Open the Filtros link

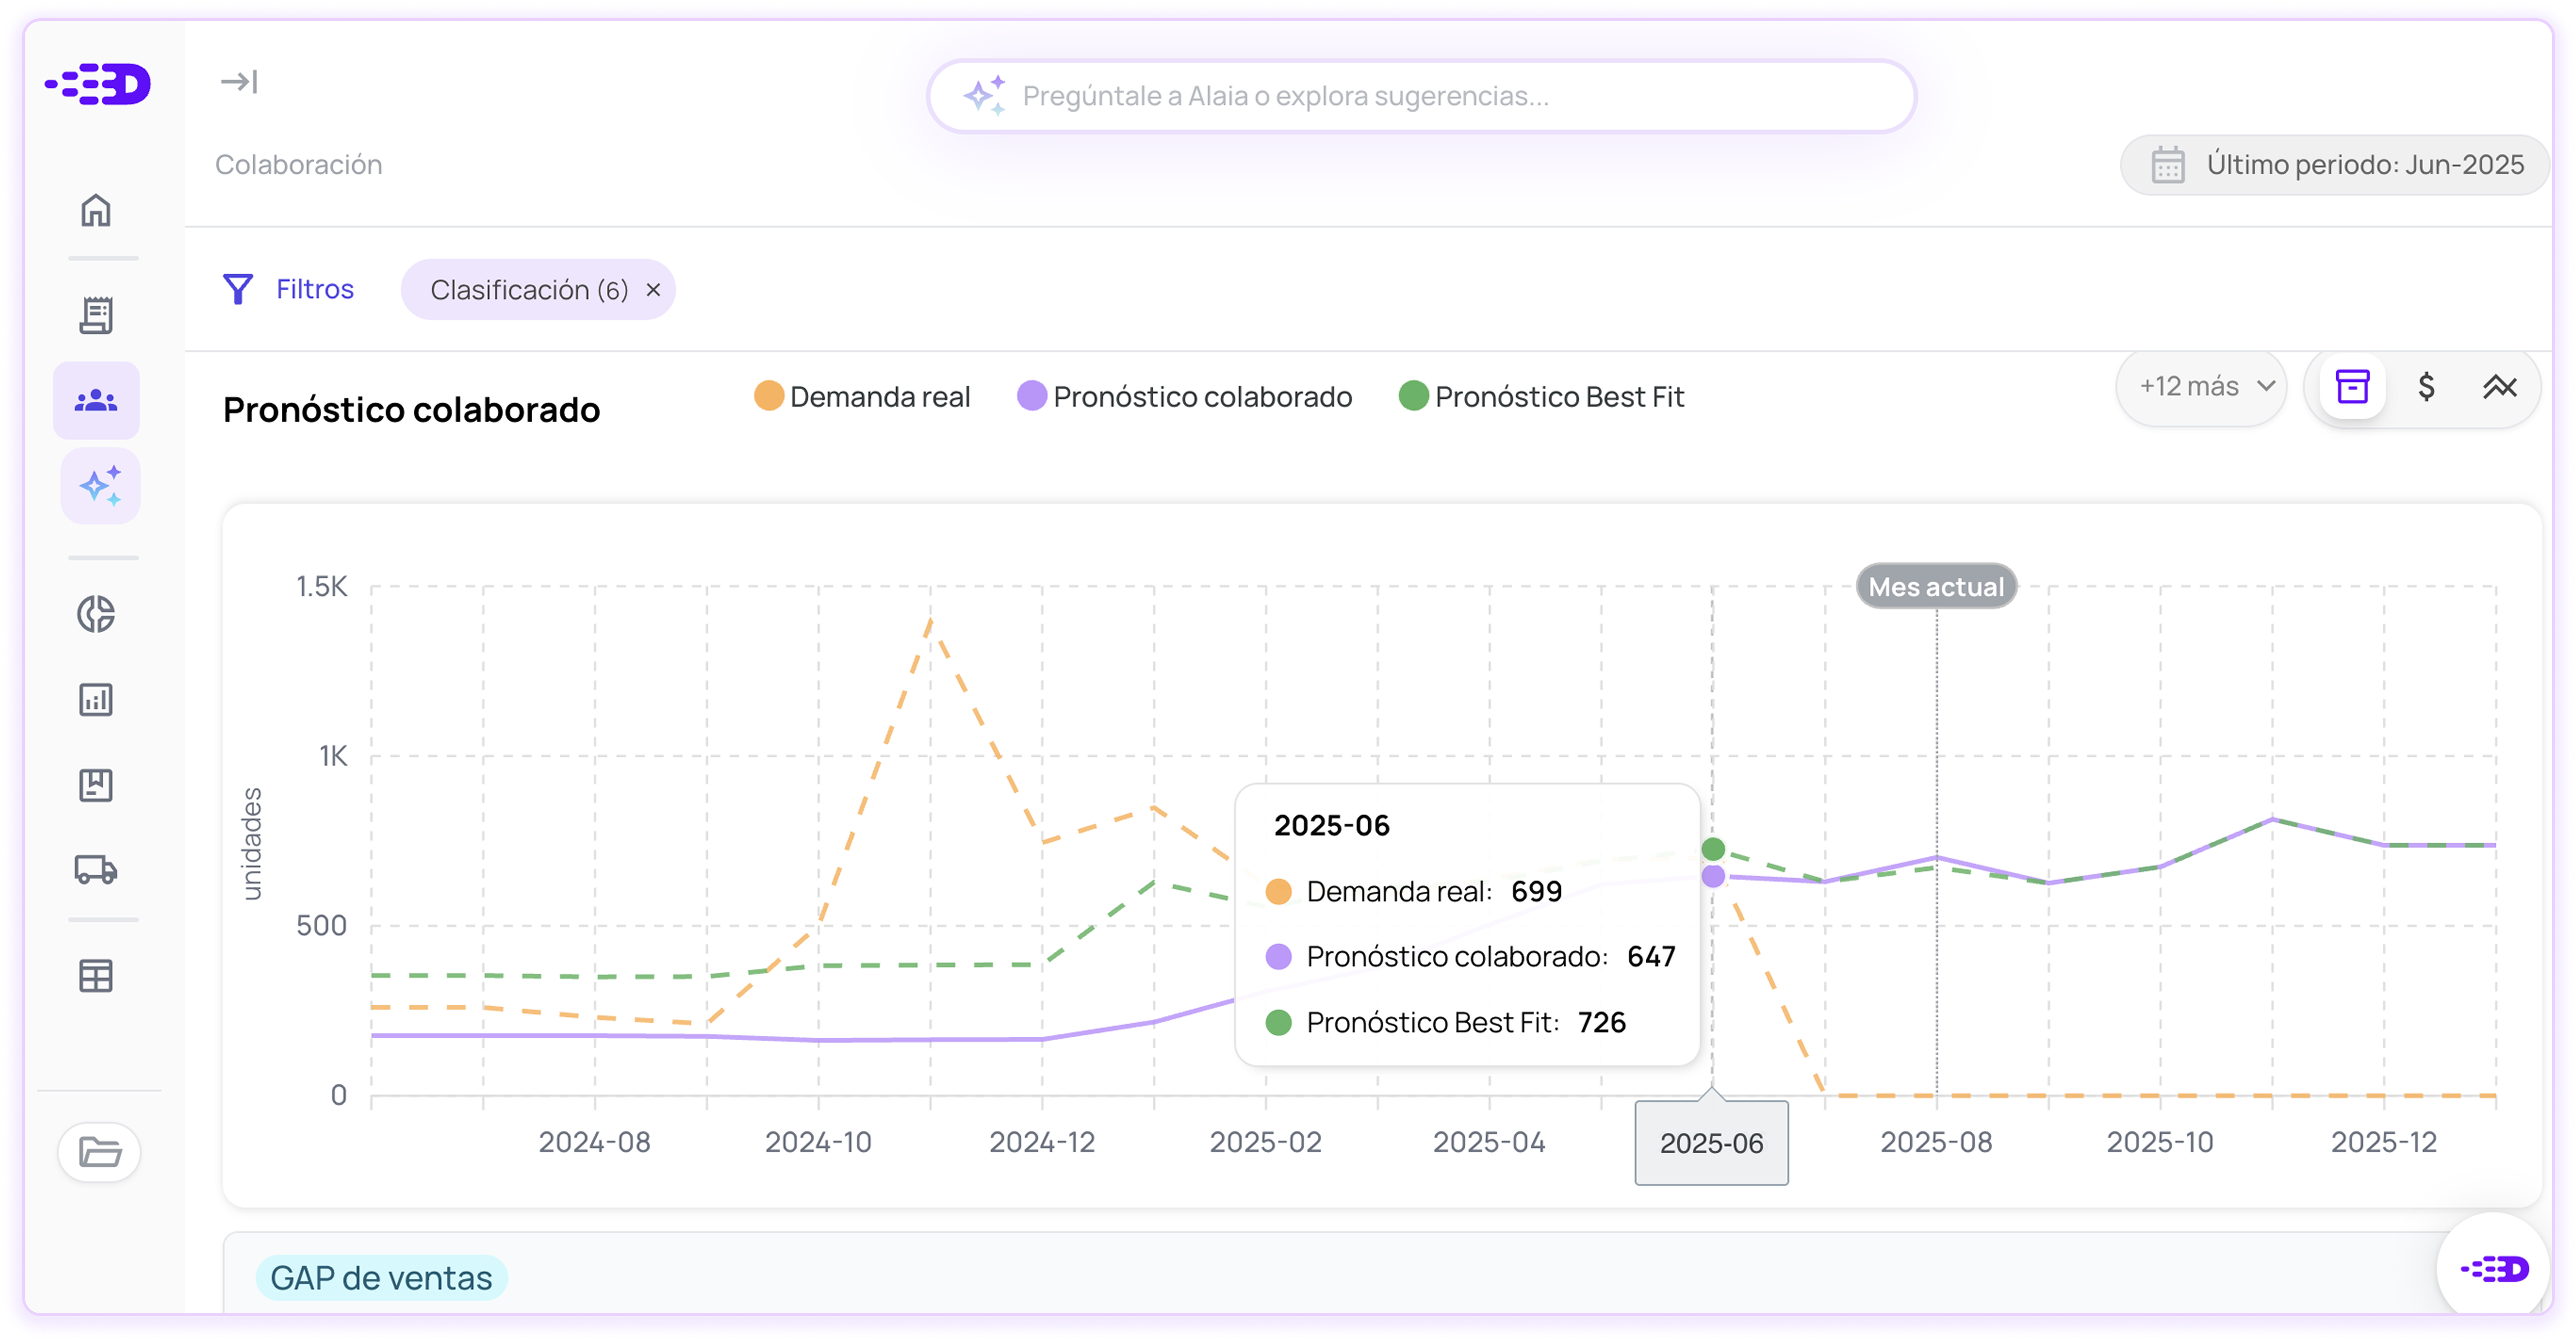(315, 289)
